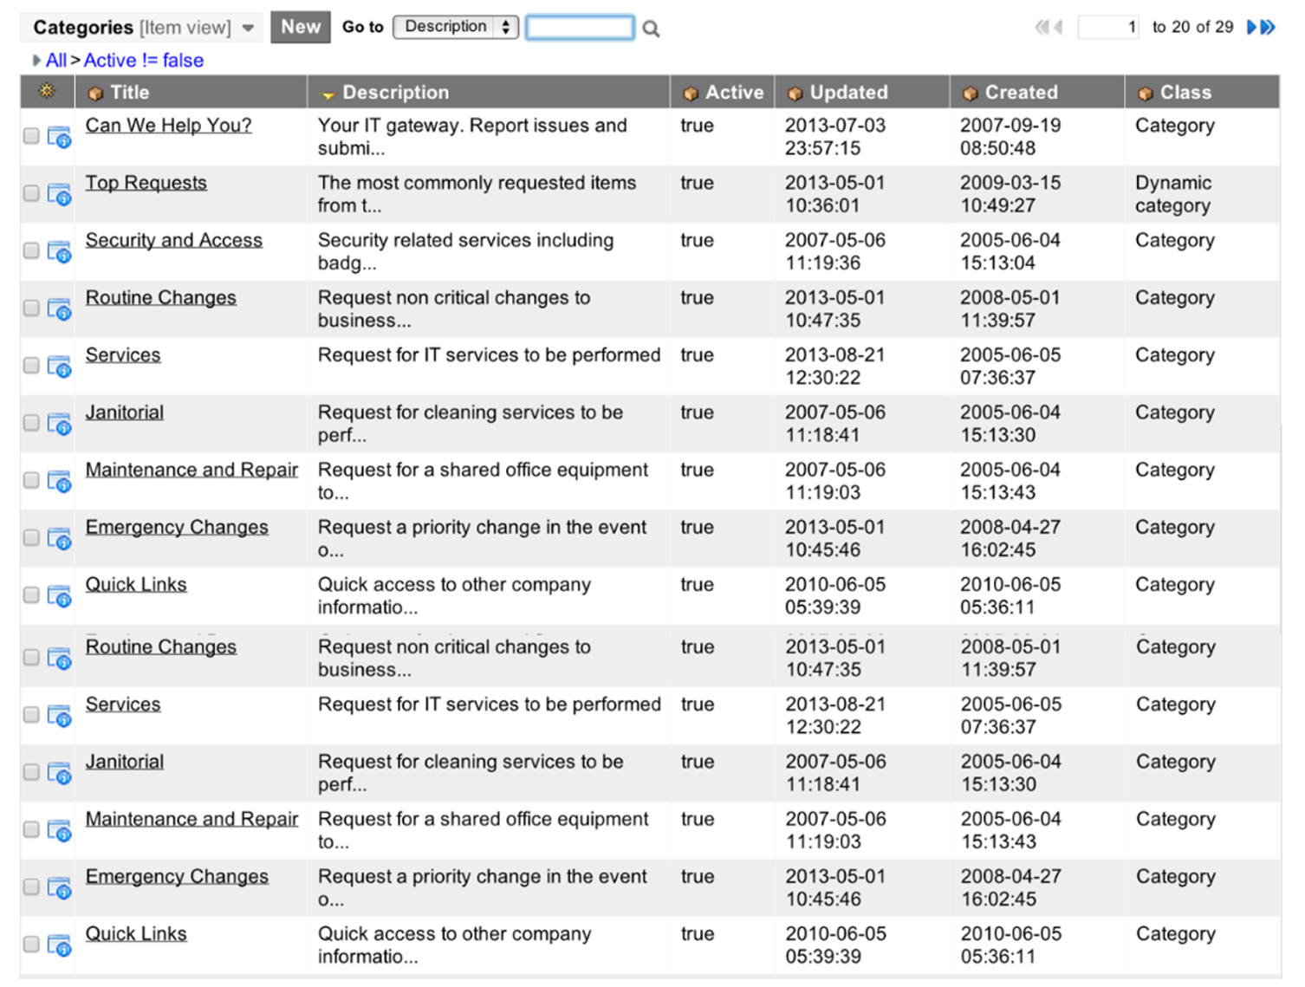Tick the Security and Access row checkbox
The width and height of the screenshot is (1305, 987).
(31, 250)
